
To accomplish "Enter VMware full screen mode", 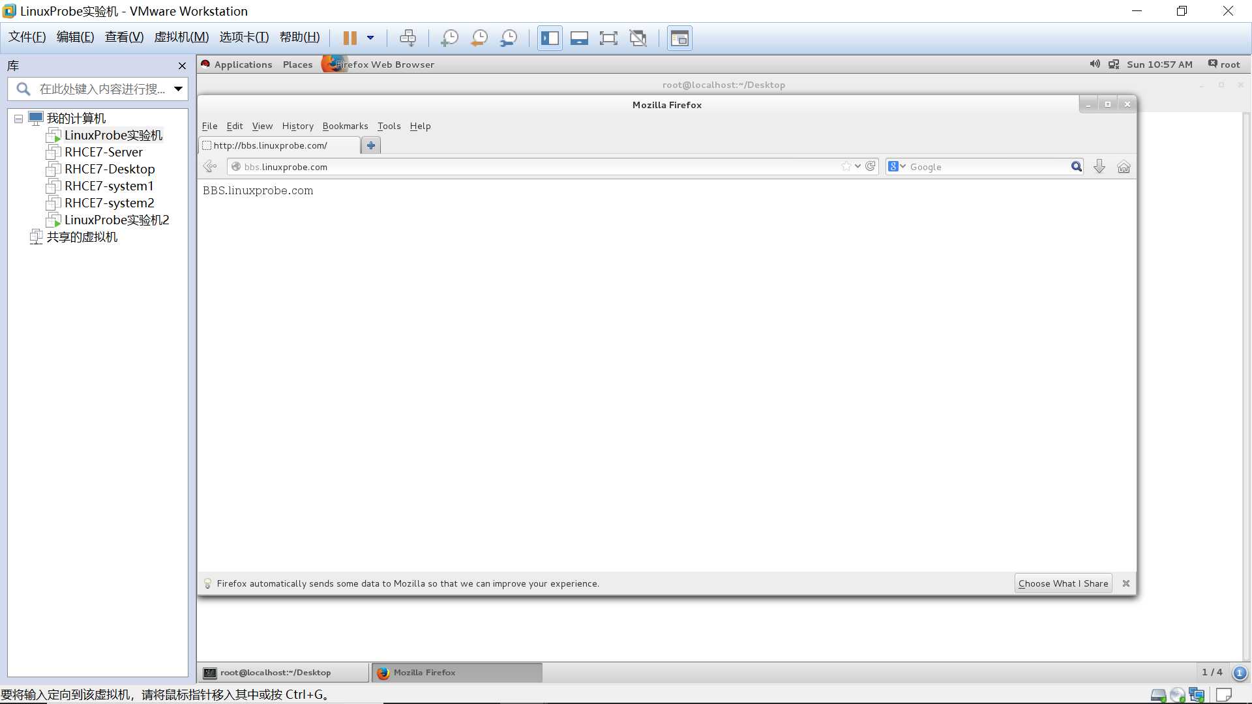I will (608, 38).
